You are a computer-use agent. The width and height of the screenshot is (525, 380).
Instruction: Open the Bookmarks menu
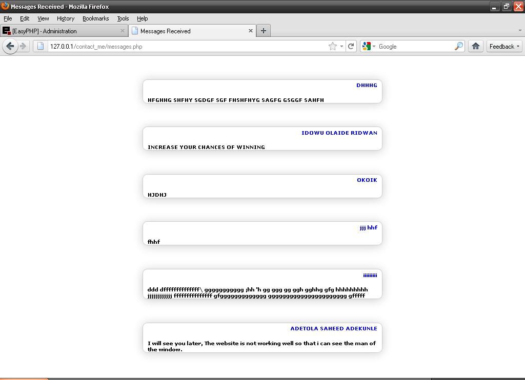(96, 18)
